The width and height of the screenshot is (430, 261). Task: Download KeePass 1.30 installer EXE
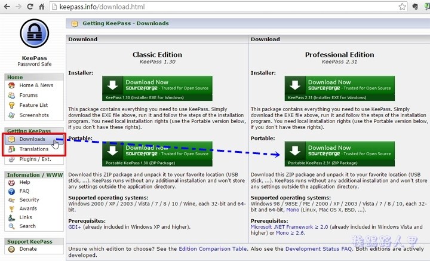pyautogui.click(x=157, y=88)
